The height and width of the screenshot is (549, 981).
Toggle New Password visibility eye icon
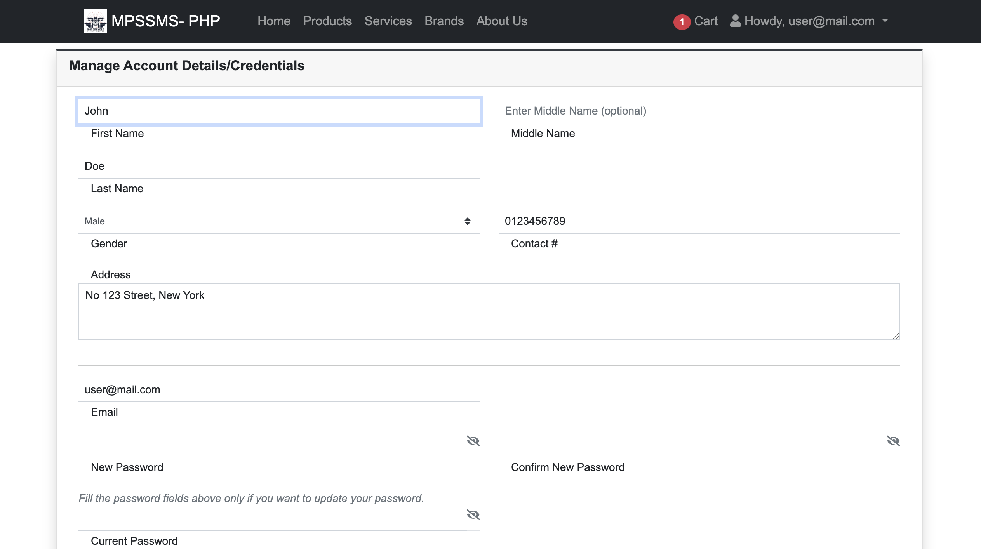[x=473, y=441]
